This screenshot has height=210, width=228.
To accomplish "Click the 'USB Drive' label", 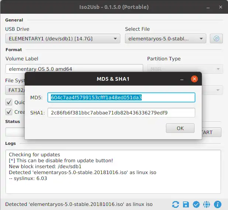I will pyautogui.click(x=17, y=29).
